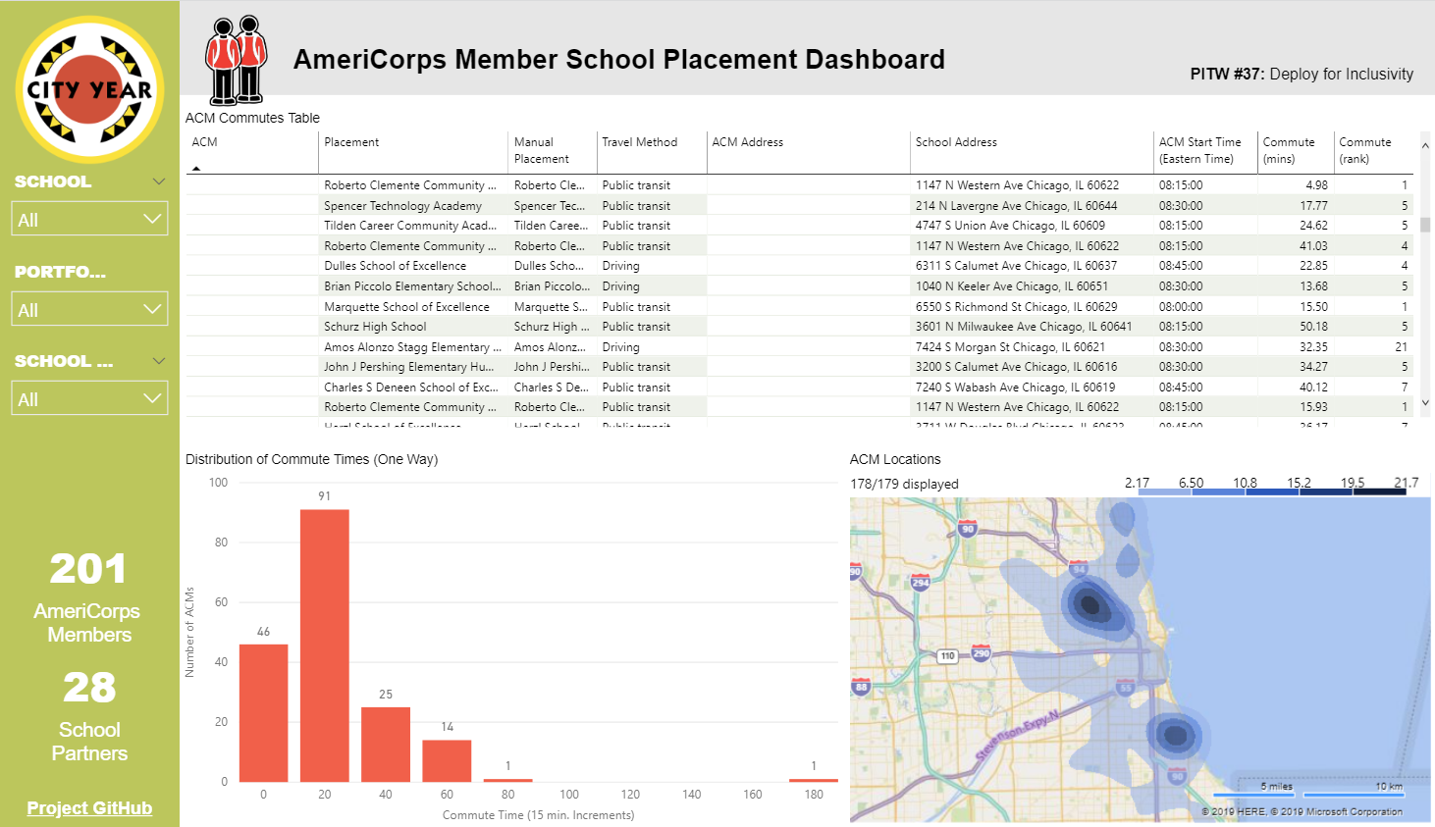
Task: Collapse the topmost SCHOOL slicer header chevron
Action: [159, 181]
